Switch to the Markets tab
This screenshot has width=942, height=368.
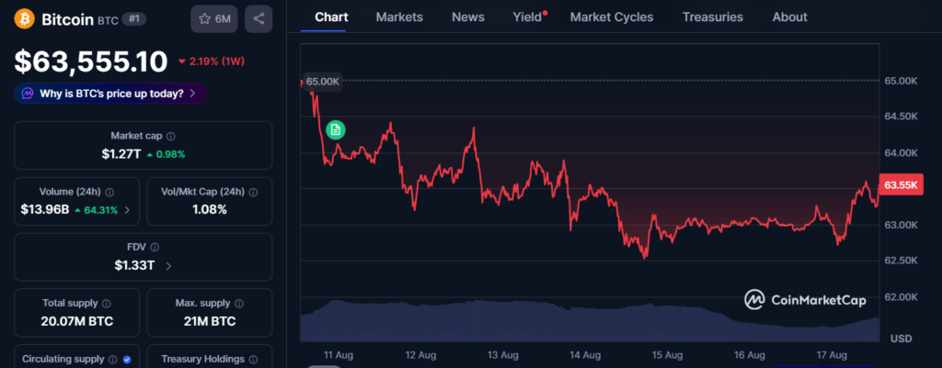click(399, 17)
